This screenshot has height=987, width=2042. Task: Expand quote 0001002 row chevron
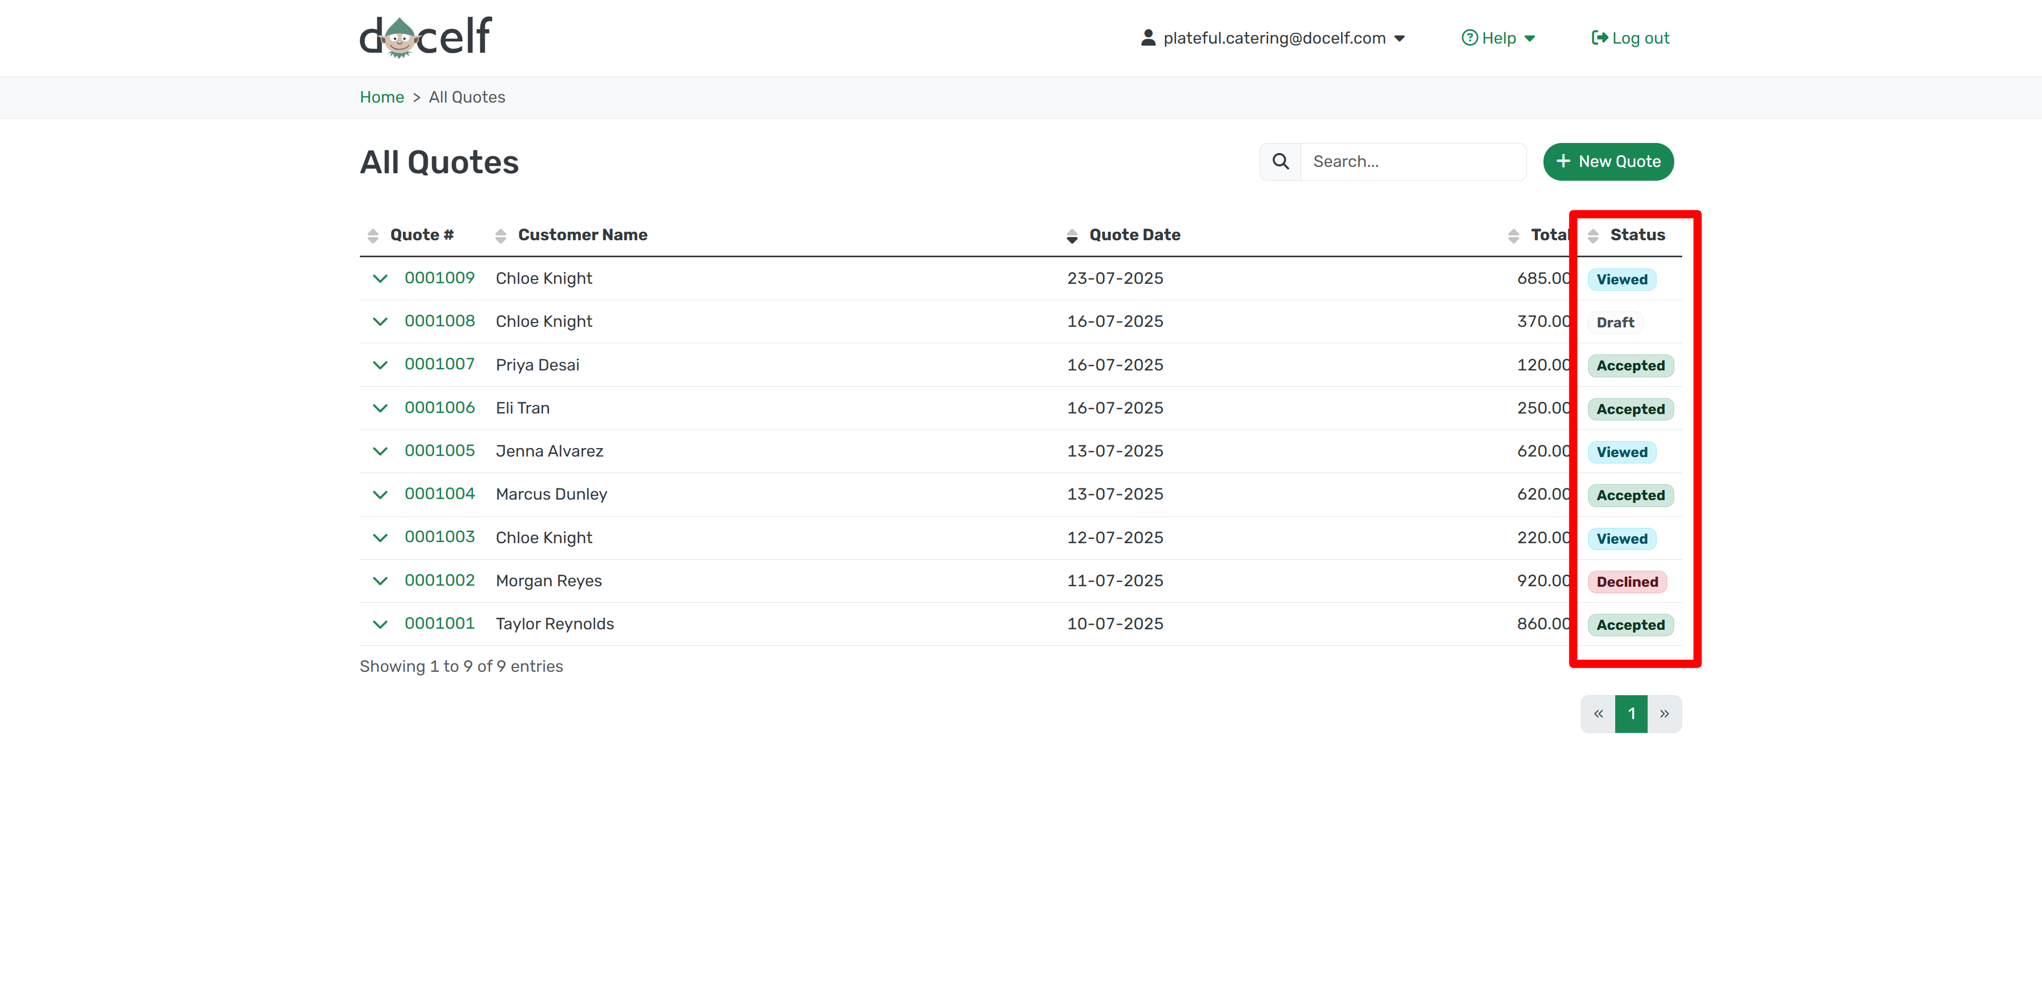pos(379,581)
